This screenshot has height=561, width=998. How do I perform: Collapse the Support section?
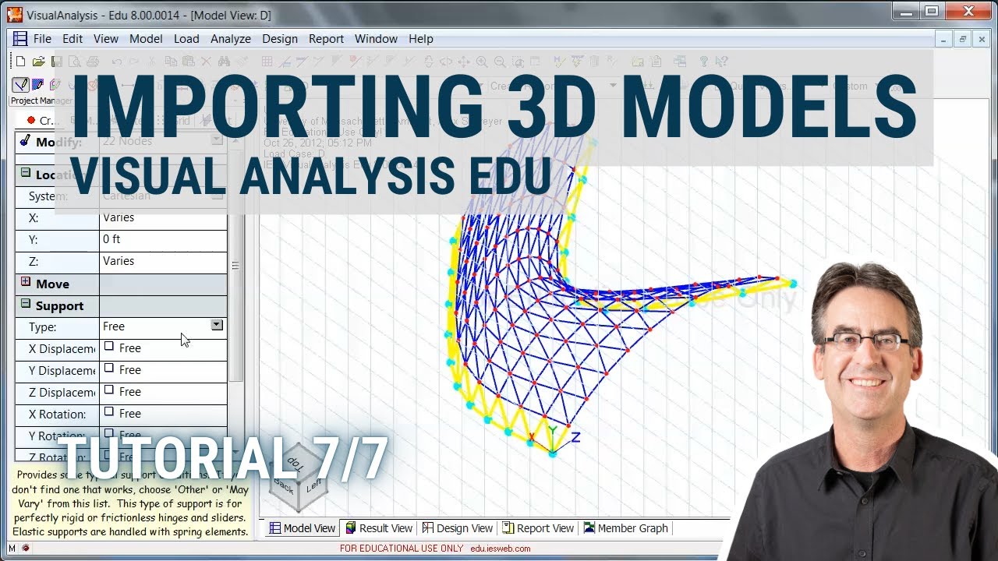click(x=25, y=304)
